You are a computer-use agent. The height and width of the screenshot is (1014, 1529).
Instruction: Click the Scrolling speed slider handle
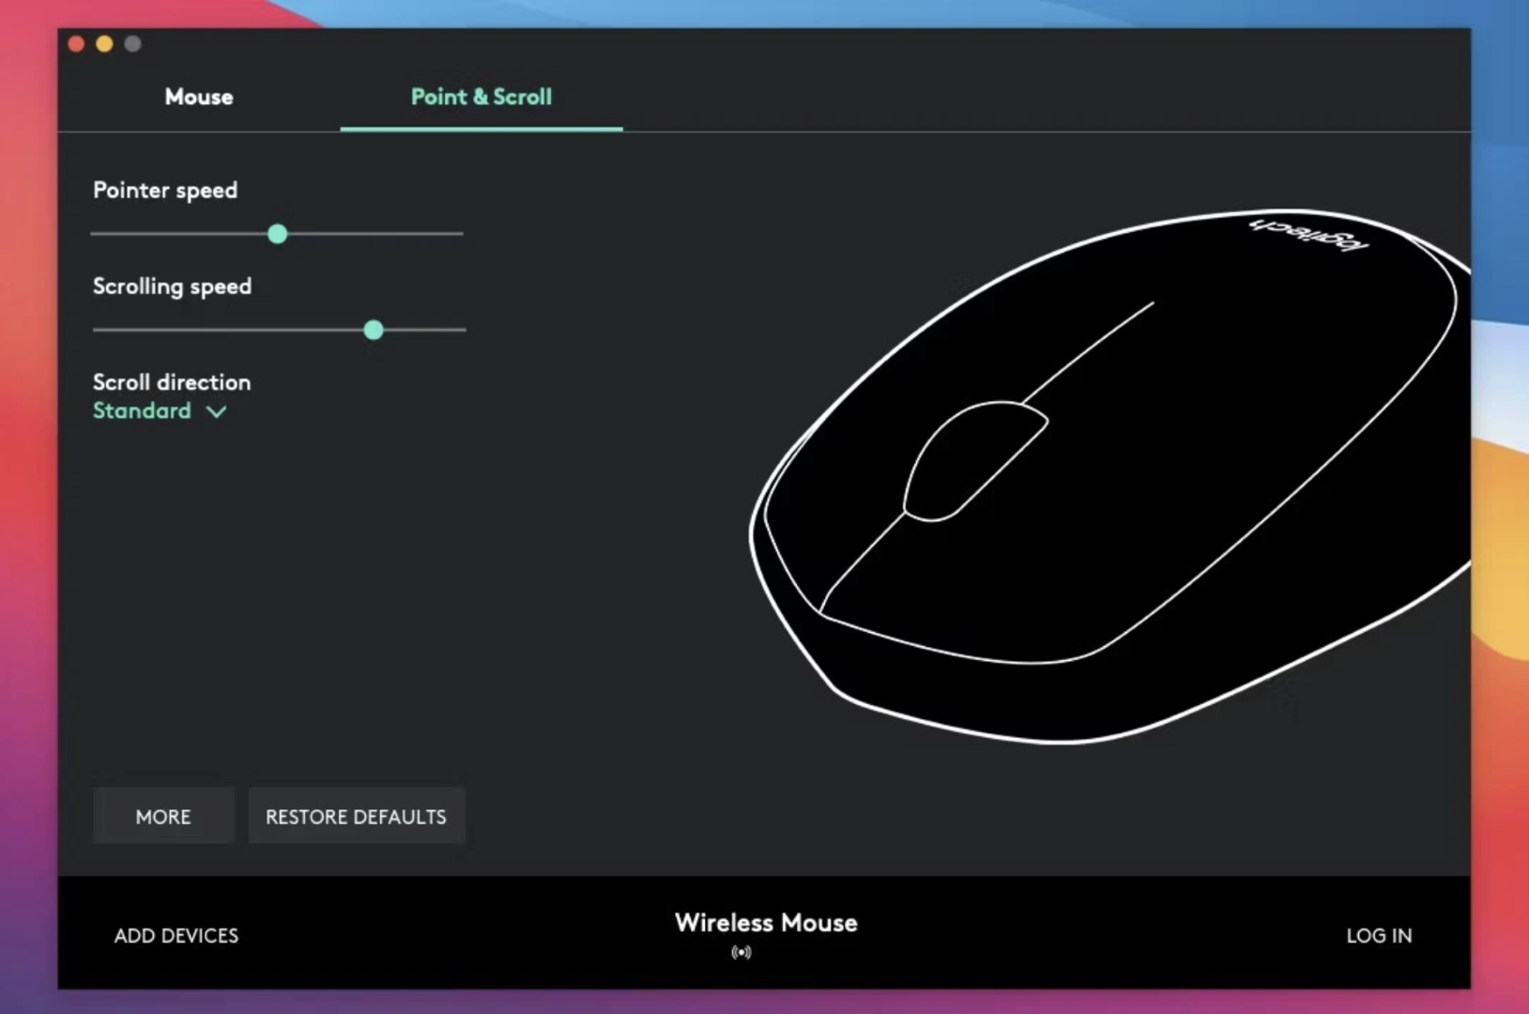374,330
